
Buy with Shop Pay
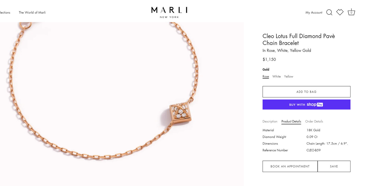pos(306,105)
